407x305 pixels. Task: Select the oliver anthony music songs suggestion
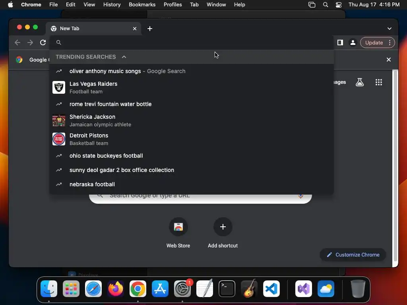(192, 71)
